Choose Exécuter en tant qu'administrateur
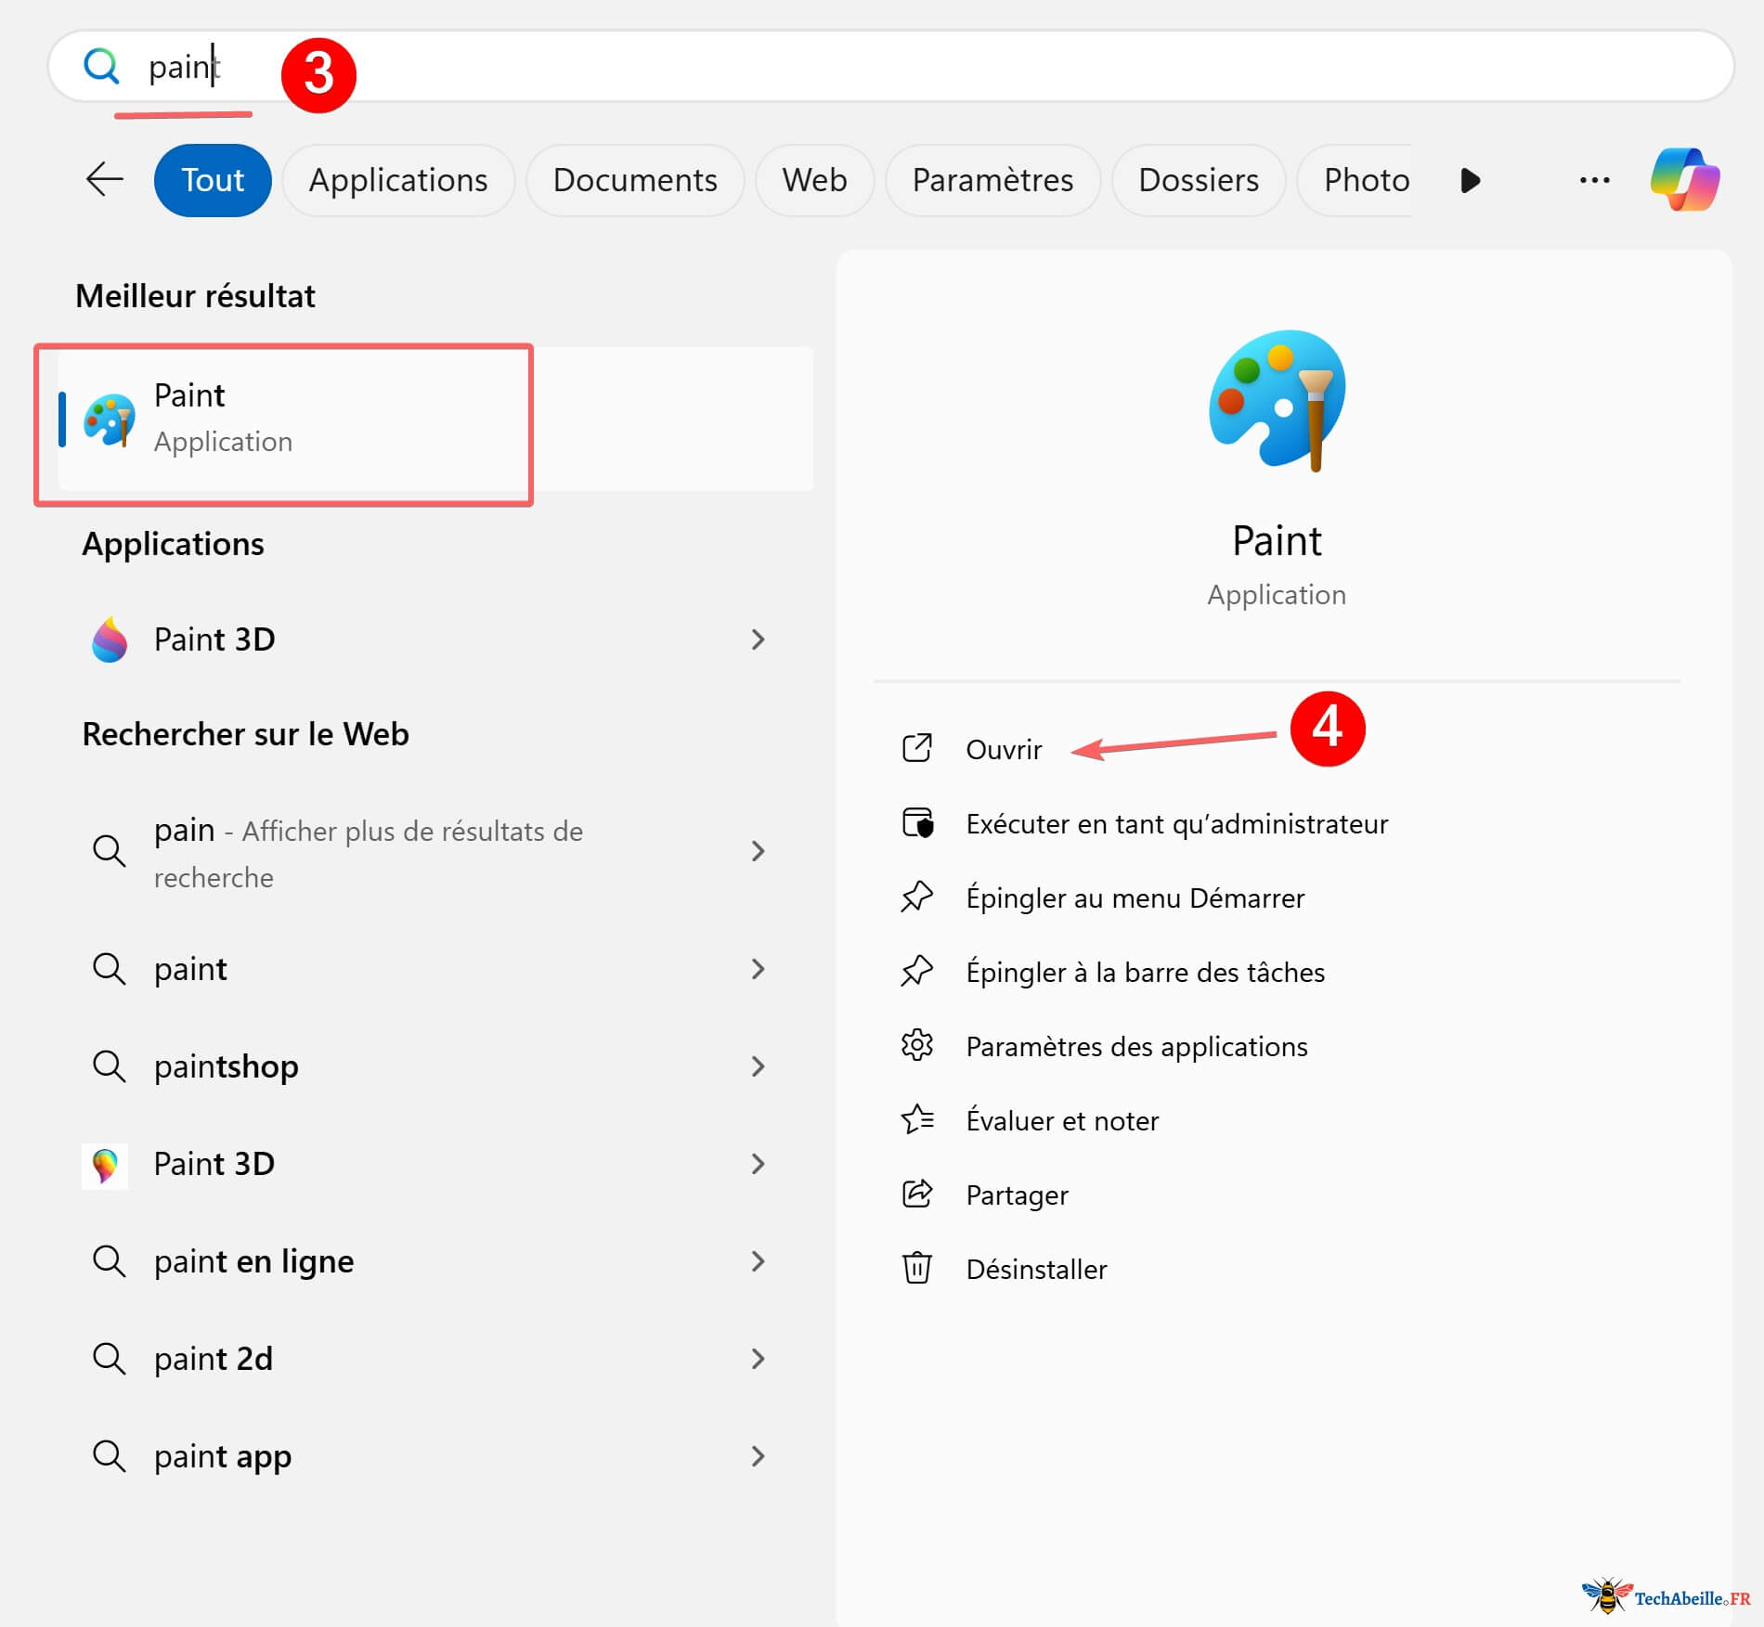 (x=1176, y=824)
